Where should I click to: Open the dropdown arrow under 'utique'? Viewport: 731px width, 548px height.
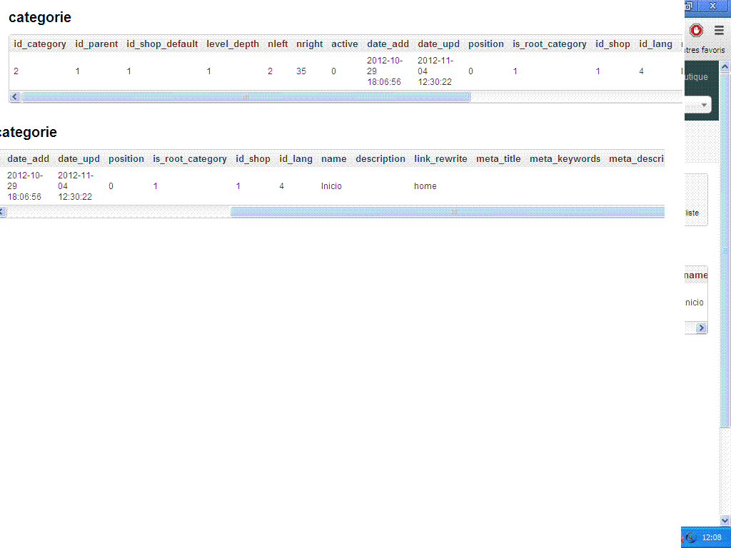tap(704, 105)
